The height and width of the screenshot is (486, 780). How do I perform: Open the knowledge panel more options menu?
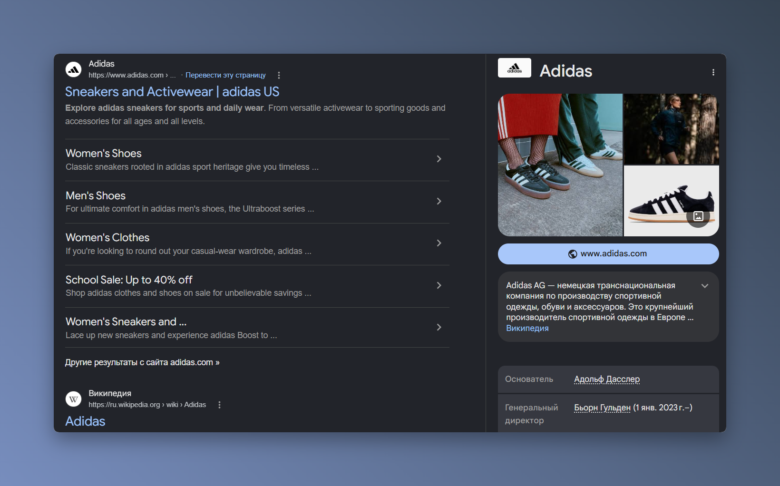pyautogui.click(x=713, y=72)
